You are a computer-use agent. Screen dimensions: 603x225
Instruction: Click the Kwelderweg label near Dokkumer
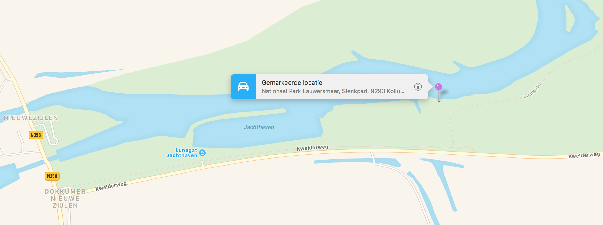(x=111, y=186)
